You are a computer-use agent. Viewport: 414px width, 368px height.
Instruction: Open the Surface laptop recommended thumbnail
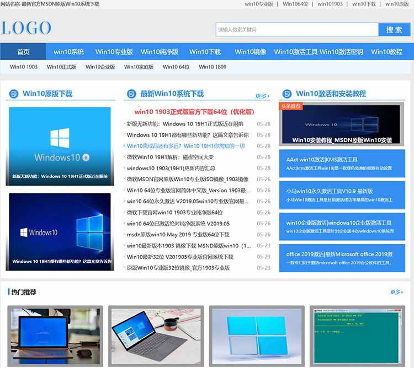point(156,336)
